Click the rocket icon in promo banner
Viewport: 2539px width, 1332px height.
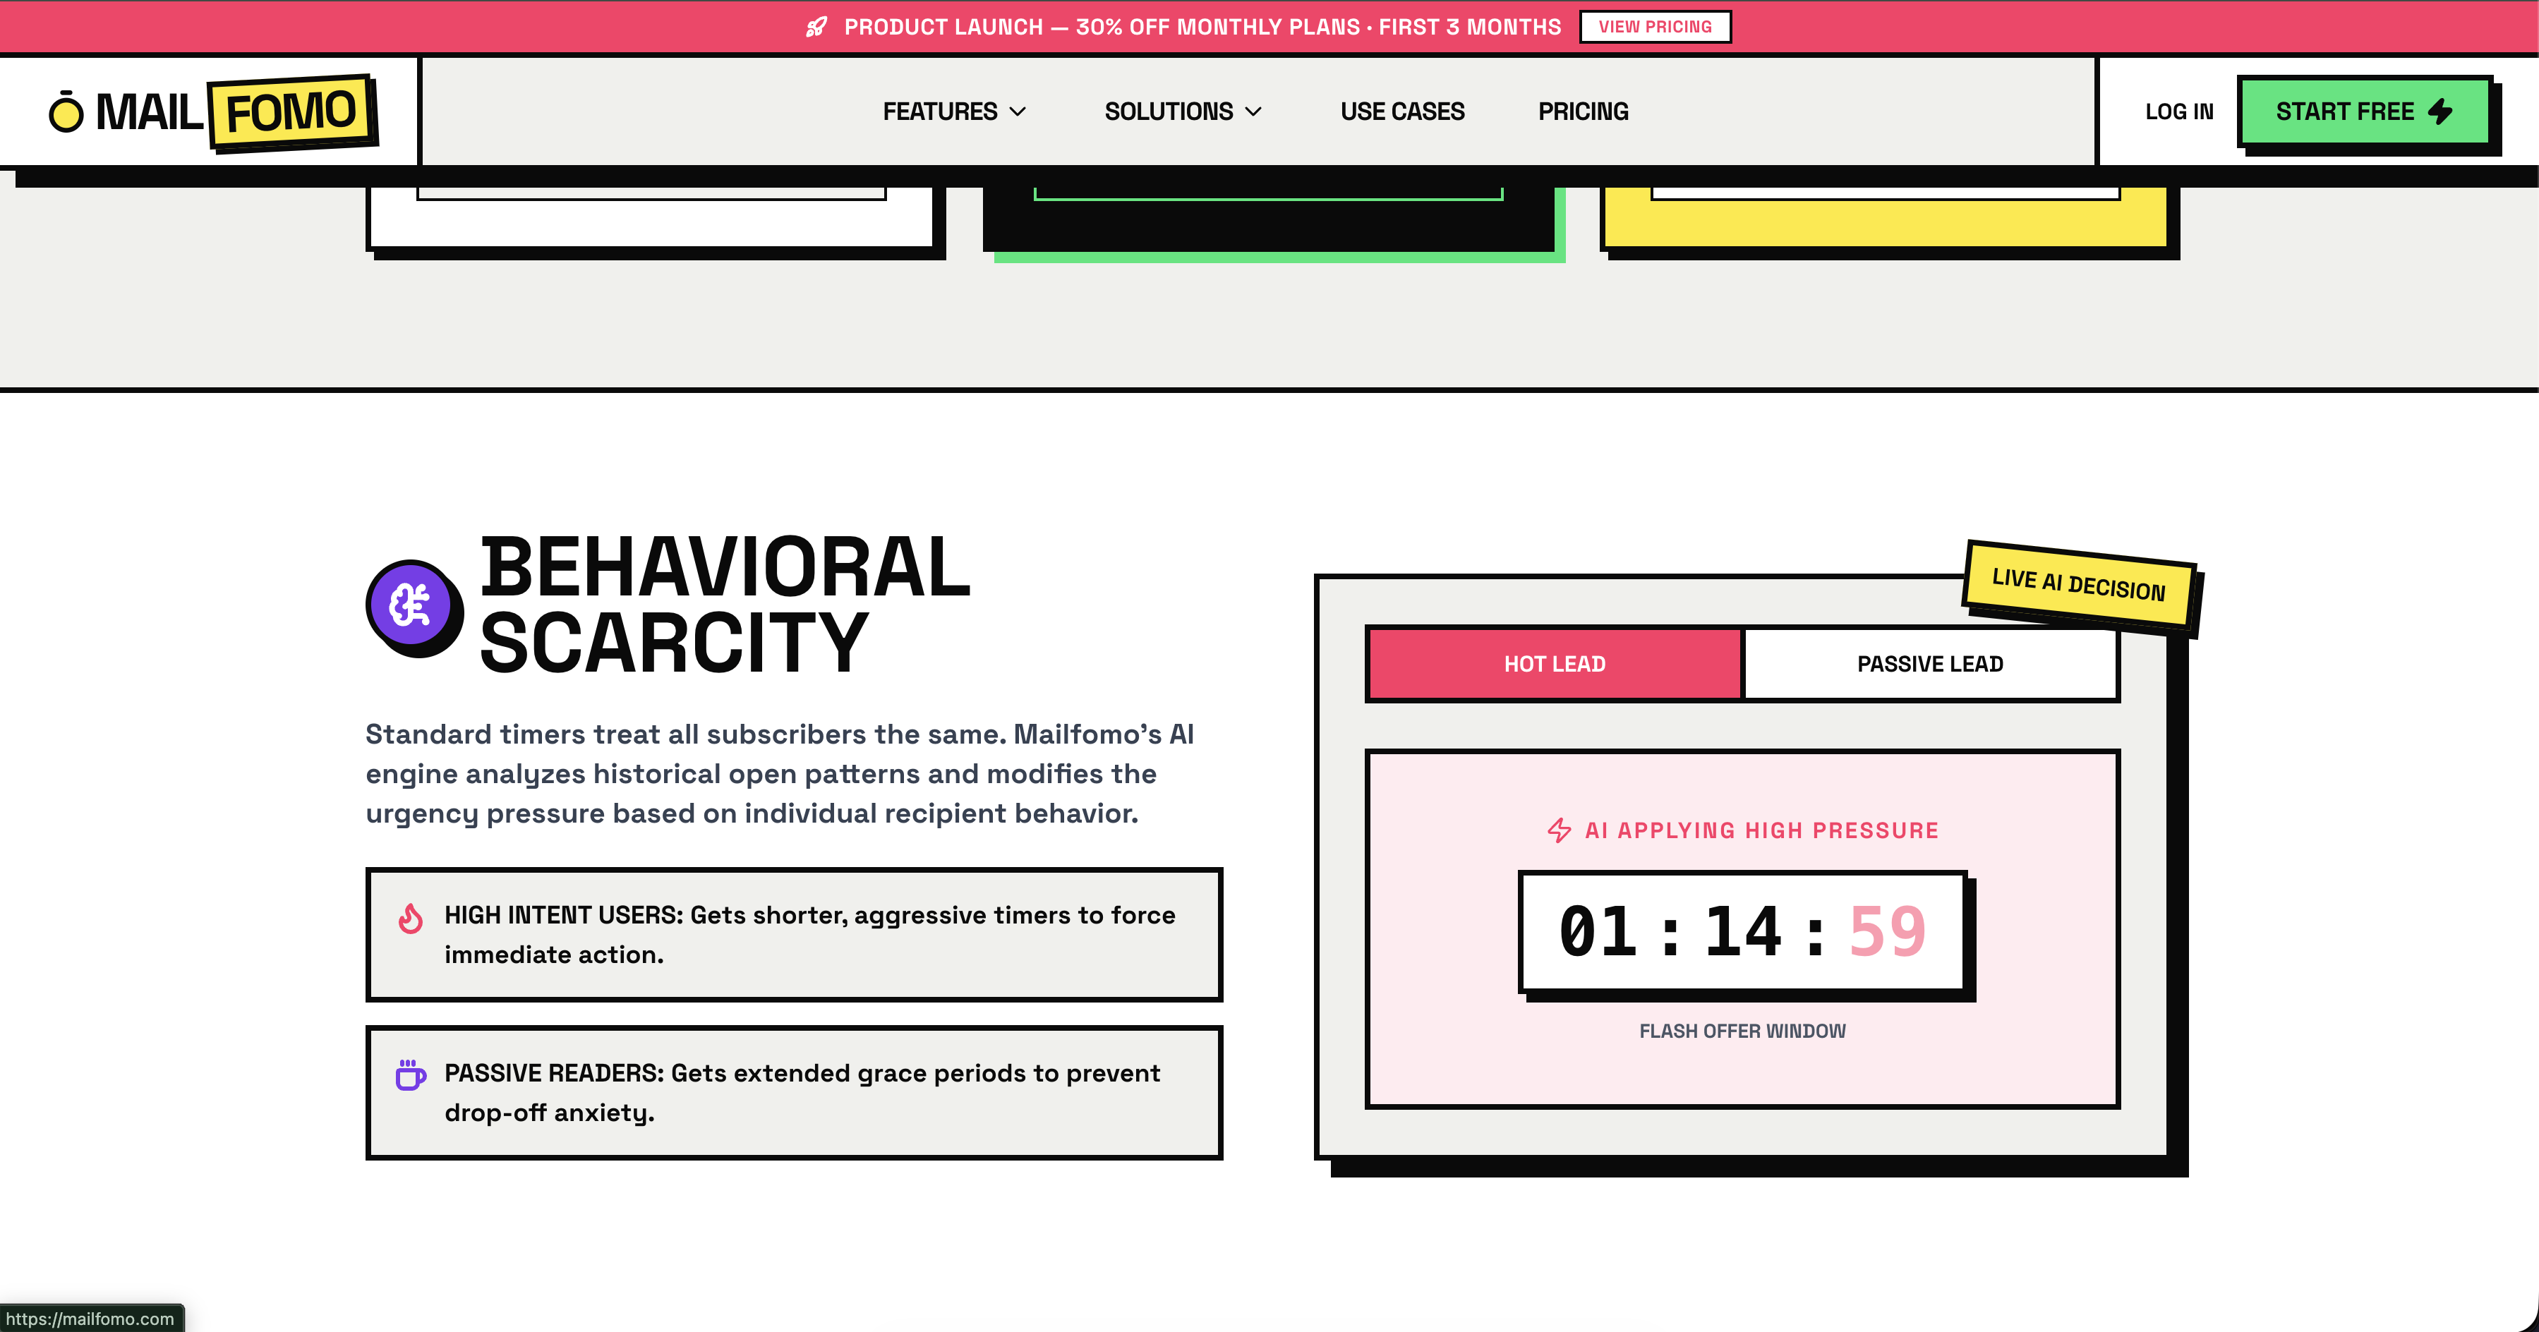[816, 27]
